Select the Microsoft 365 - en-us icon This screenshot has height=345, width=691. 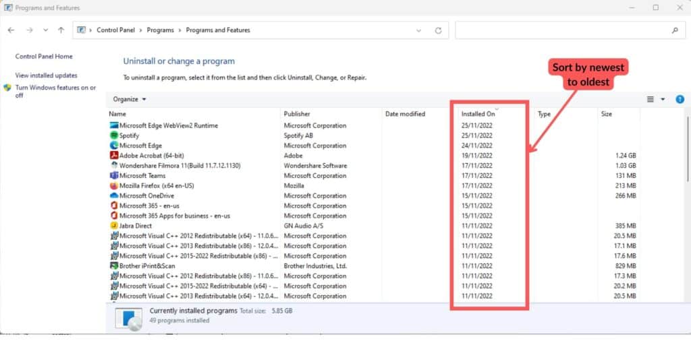(114, 206)
